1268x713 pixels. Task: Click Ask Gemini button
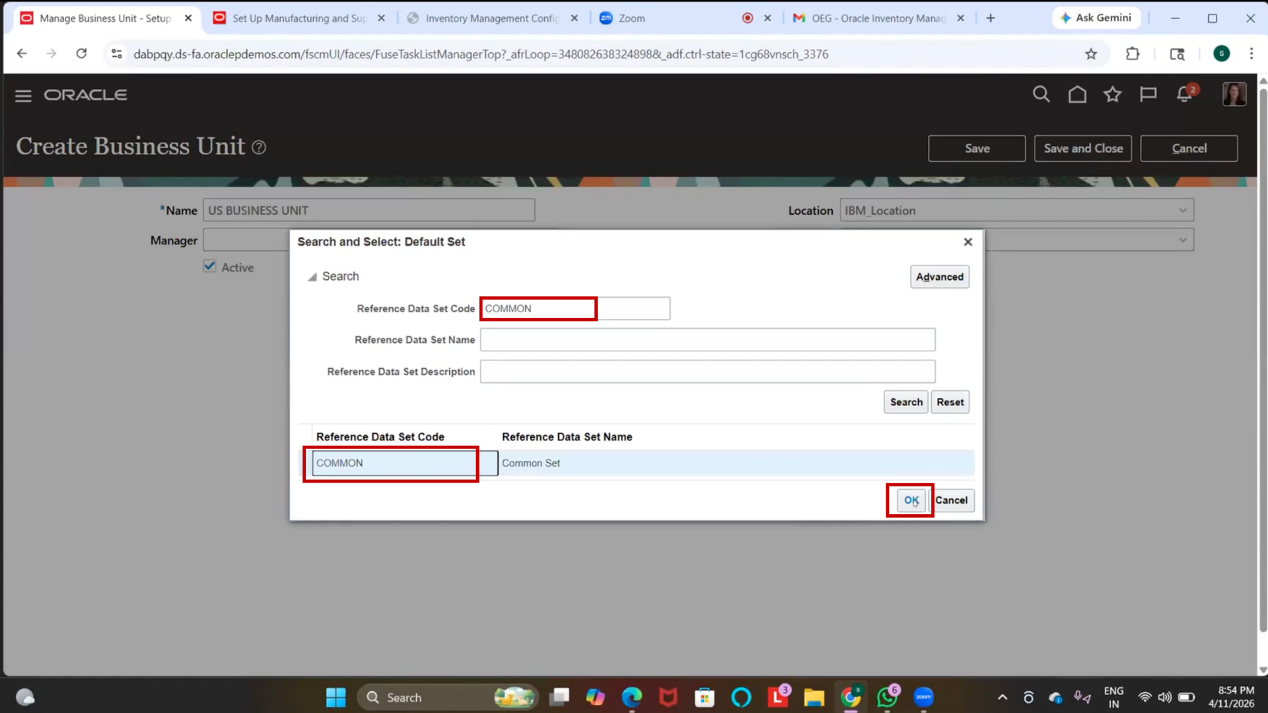[x=1096, y=18]
